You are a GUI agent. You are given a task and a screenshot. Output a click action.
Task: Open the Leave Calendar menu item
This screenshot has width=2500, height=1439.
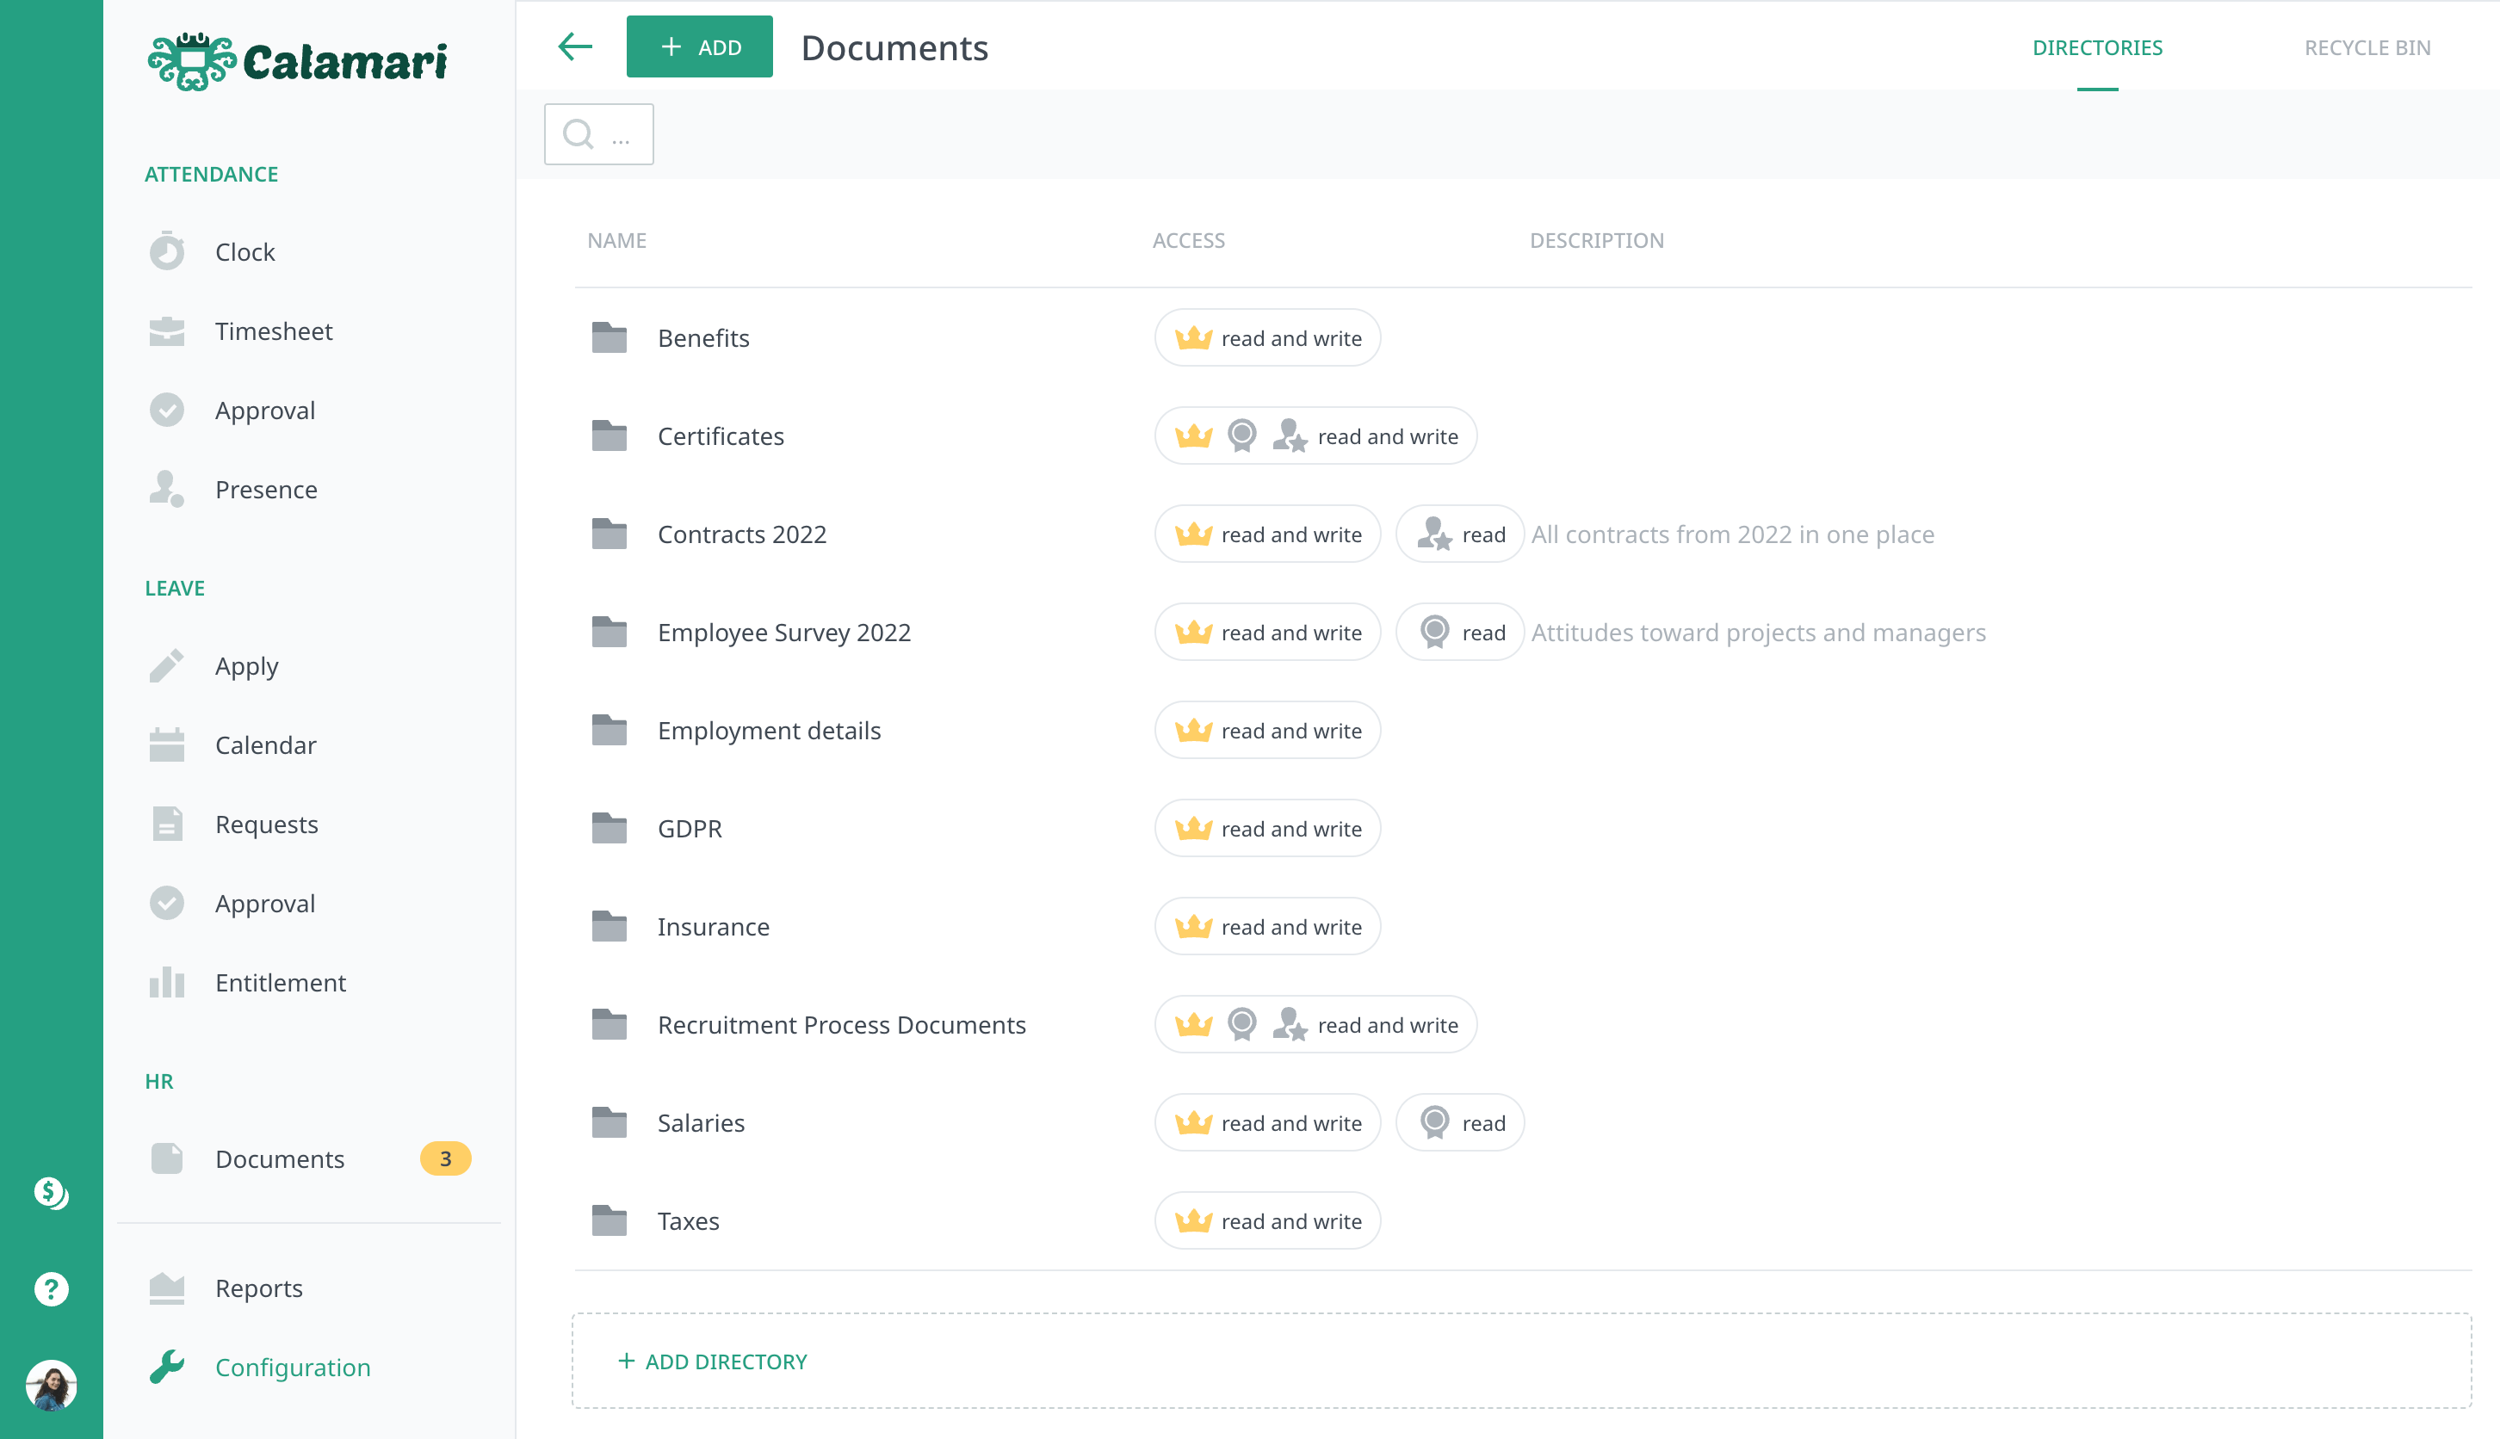click(x=265, y=745)
